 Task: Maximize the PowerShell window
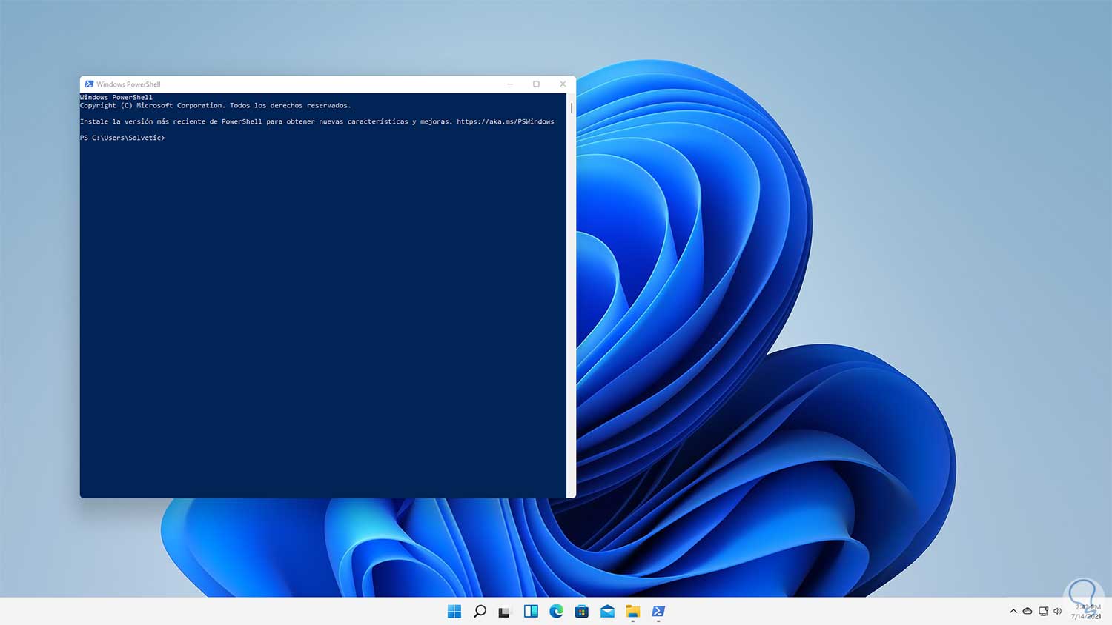[x=536, y=84]
